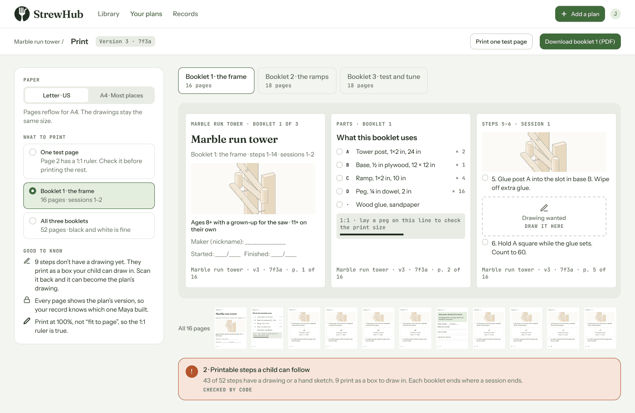Click the orange exclamation icon in the Printable steps alert
This screenshot has height=413, width=635.
(x=192, y=372)
